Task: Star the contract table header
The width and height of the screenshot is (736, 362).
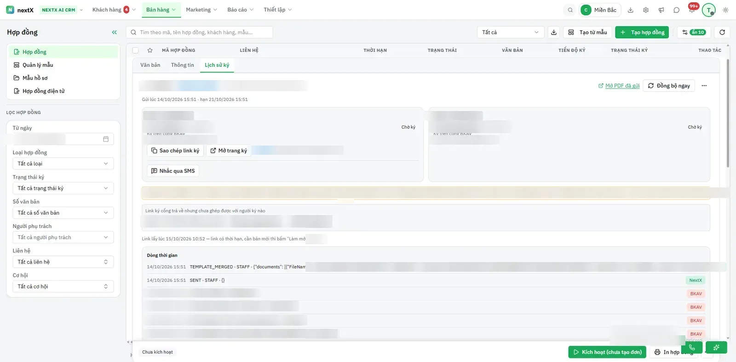Action: point(150,50)
